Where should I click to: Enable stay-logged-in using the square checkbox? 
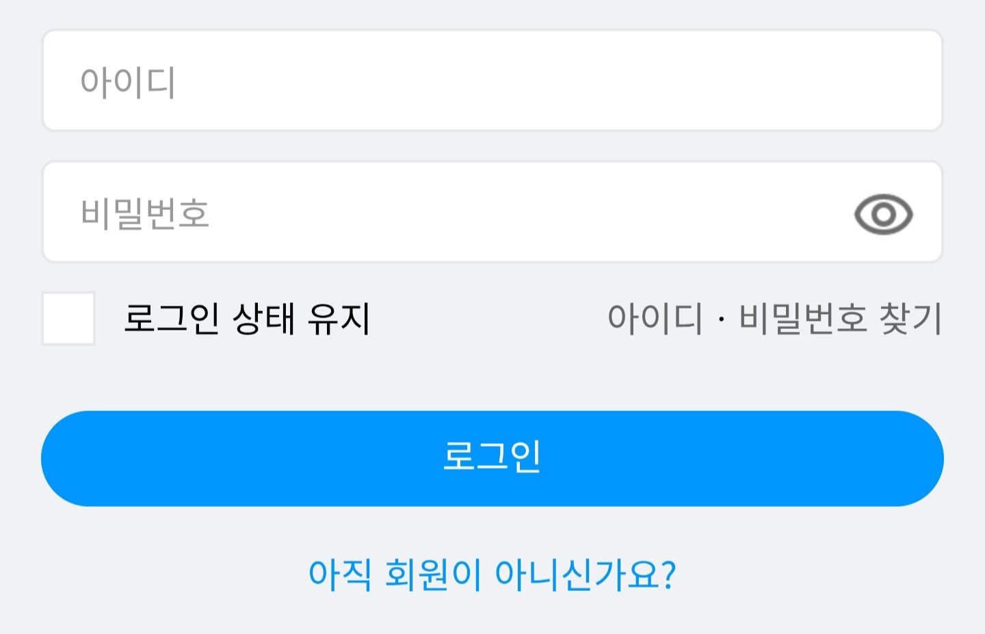(x=68, y=319)
